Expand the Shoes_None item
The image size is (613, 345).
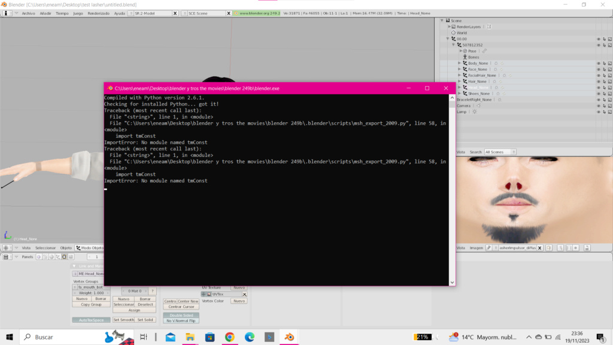[x=459, y=93]
